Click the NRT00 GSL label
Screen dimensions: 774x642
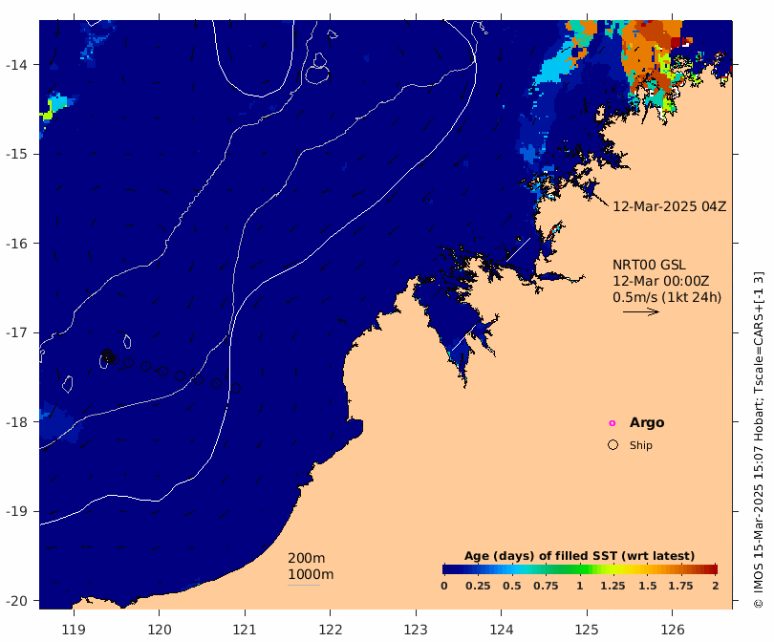(649, 265)
